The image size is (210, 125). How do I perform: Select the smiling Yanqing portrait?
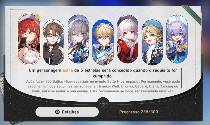pos(152,42)
